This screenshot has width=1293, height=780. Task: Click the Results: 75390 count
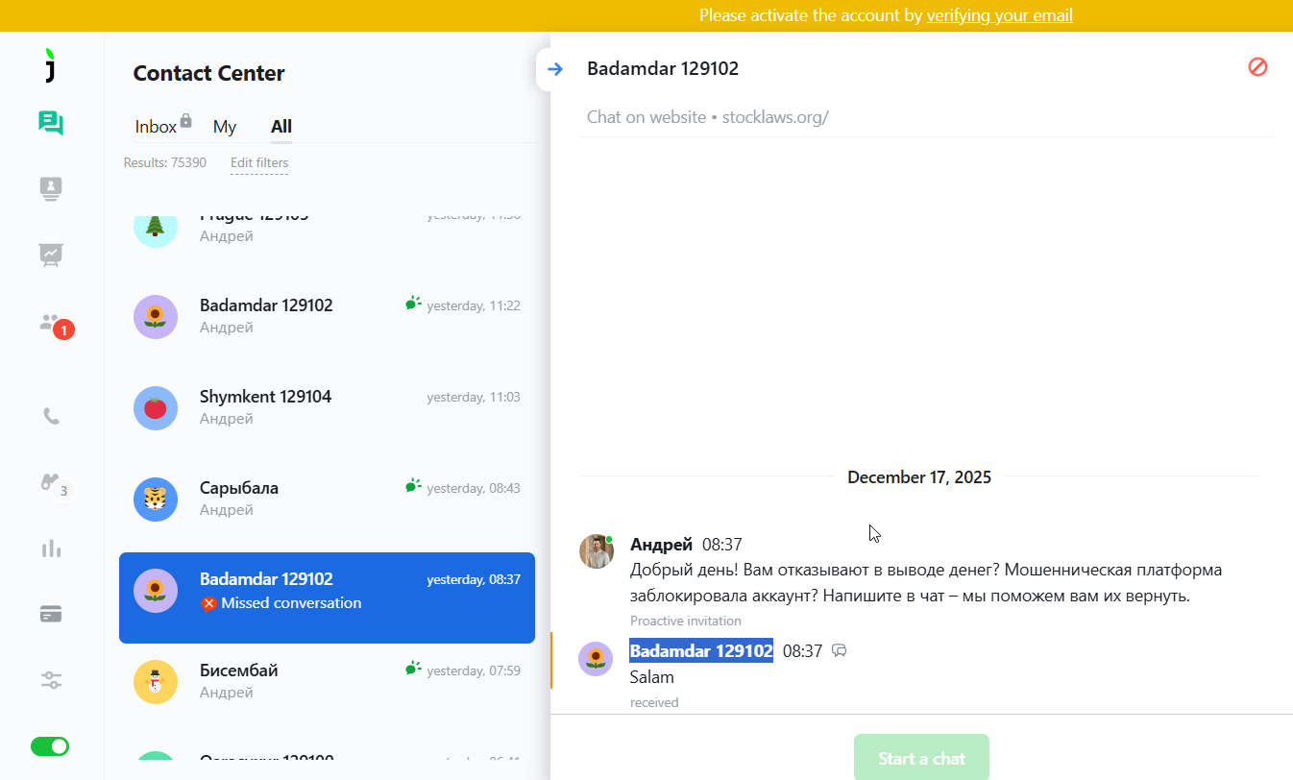[x=165, y=163]
